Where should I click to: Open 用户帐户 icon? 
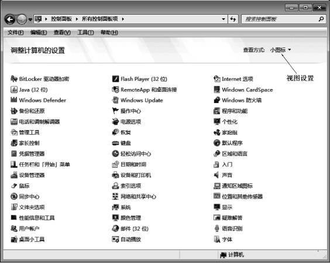coord(14,228)
